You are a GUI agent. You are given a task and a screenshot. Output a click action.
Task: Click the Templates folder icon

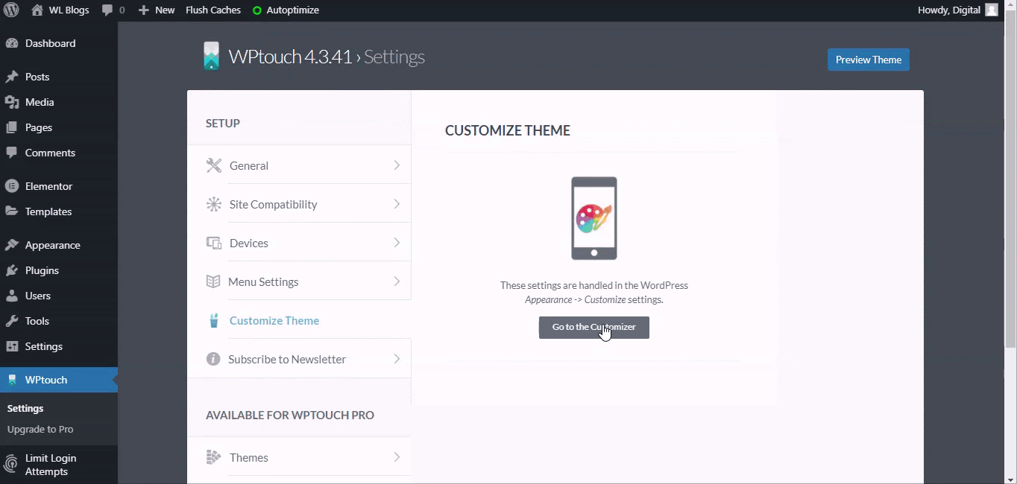click(x=12, y=211)
